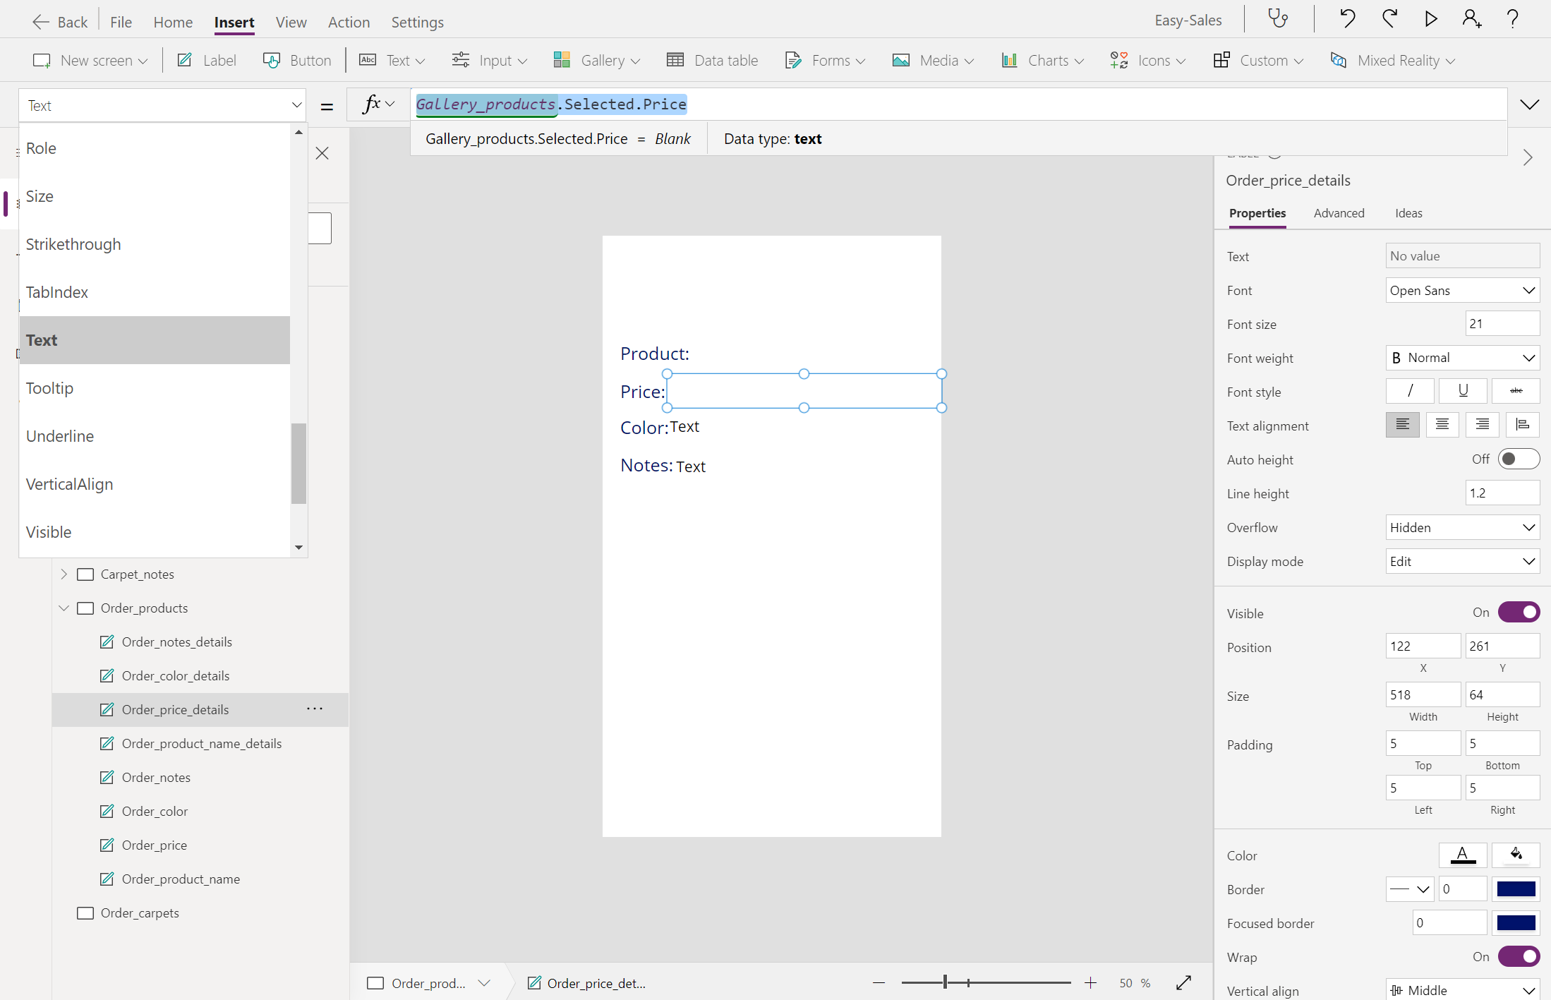This screenshot has height=1000, width=1551.
Task: Click Border color swatch
Action: [1516, 889]
